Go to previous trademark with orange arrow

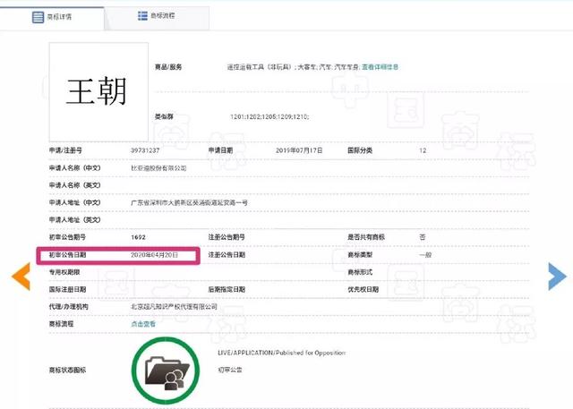[21, 277]
